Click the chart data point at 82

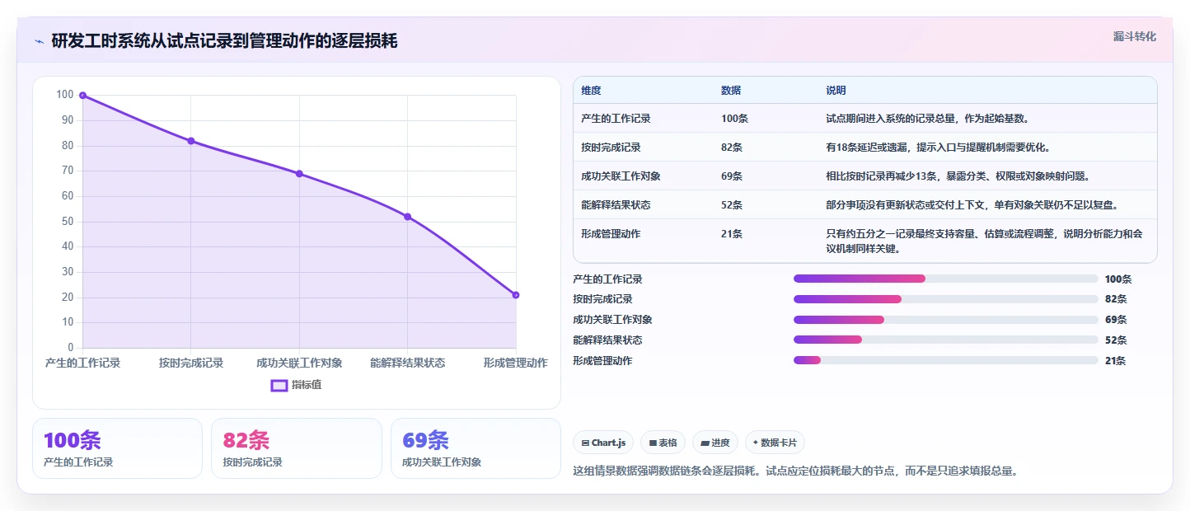point(191,141)
